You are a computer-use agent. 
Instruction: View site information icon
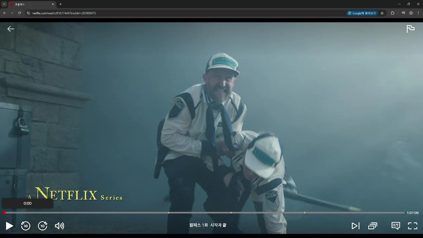tap(28, 13)
